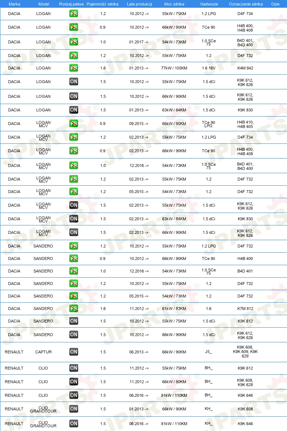
Task: Select production date 11.2012 -> in Sandero row
Action: [x=139, y=309]
